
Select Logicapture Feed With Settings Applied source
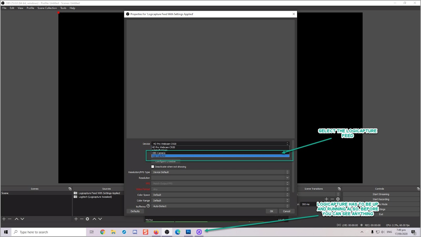[99, 193]
